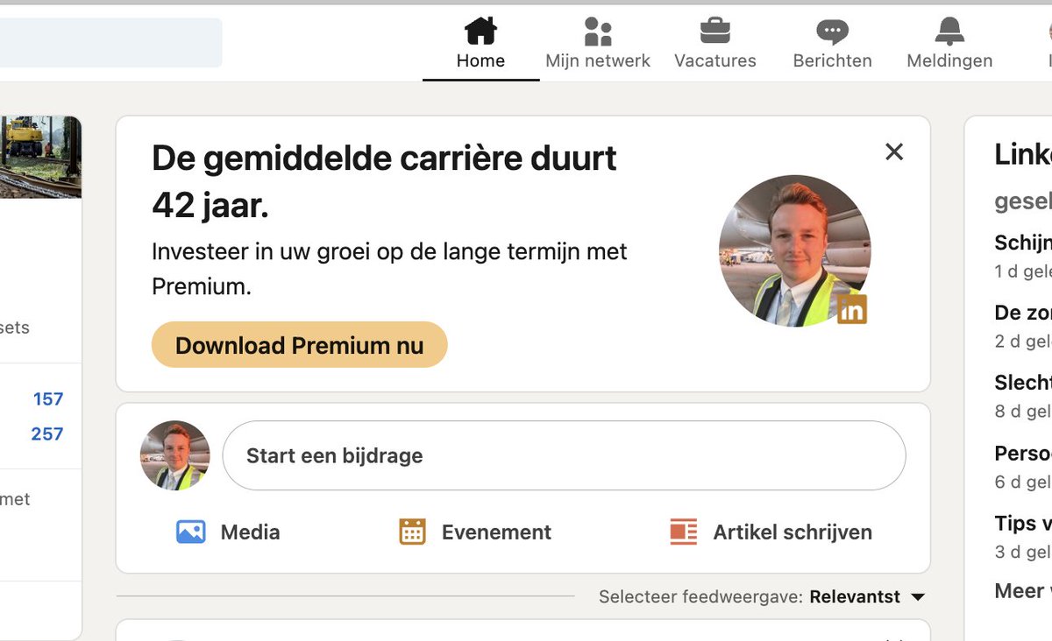The width and height of the screenshot is (1052, 641).
Task: Click the news item posted 8 d geleden
Action: tap(1023, 396)
